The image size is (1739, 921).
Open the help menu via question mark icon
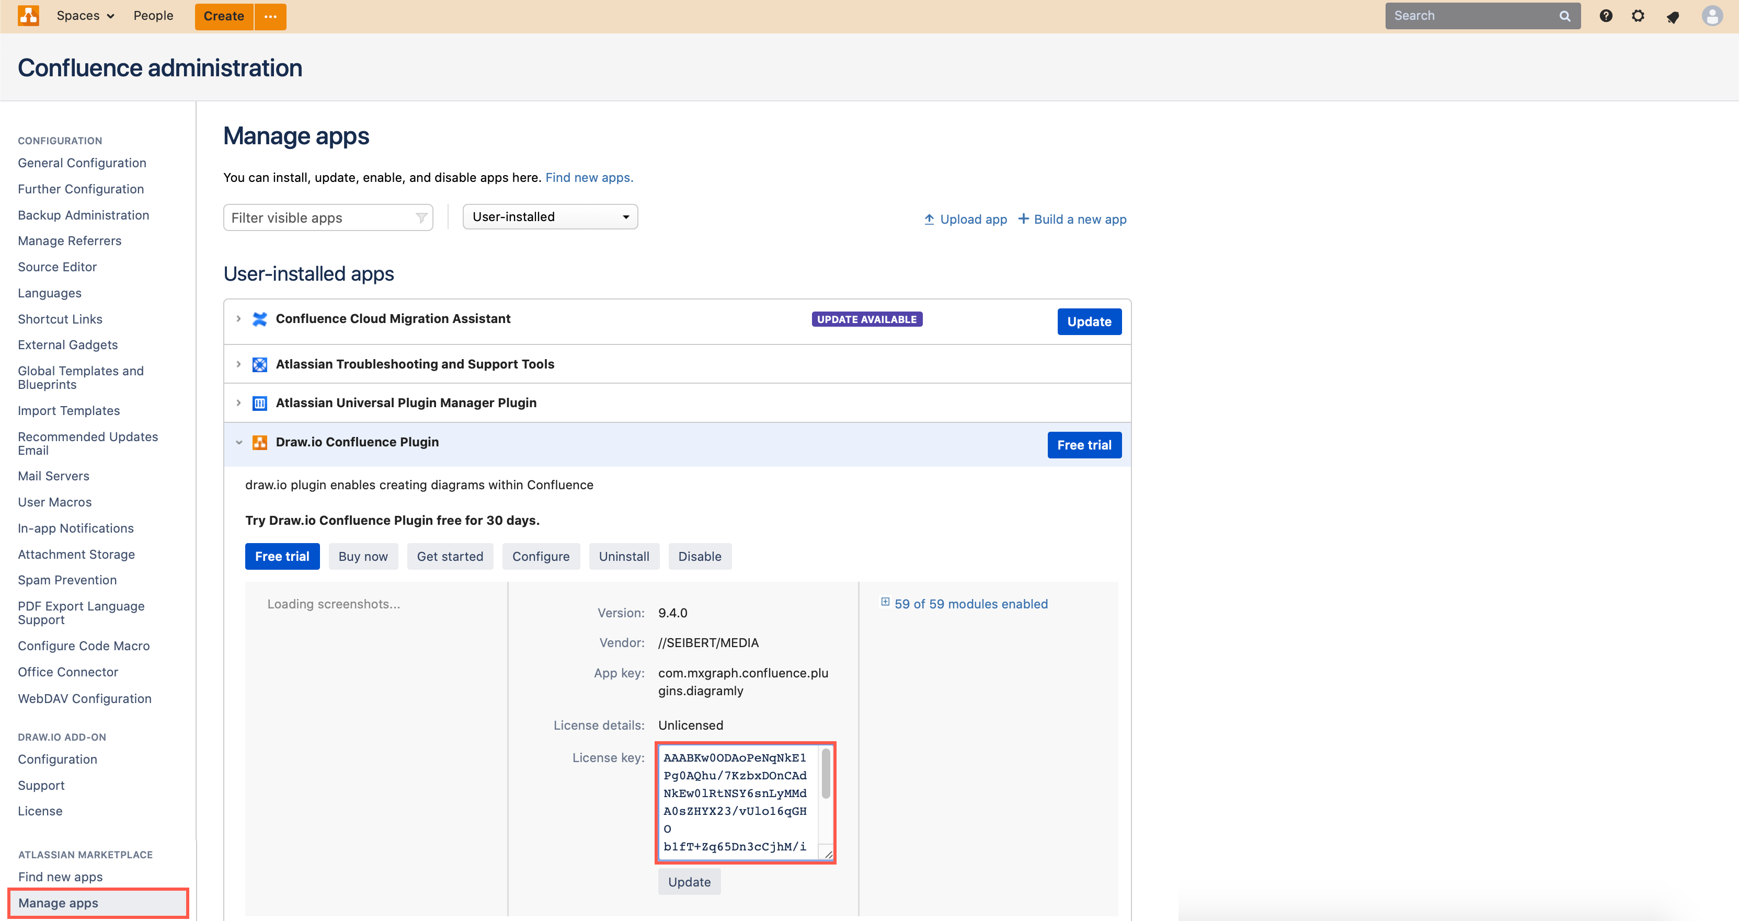tap(1606, 16)
